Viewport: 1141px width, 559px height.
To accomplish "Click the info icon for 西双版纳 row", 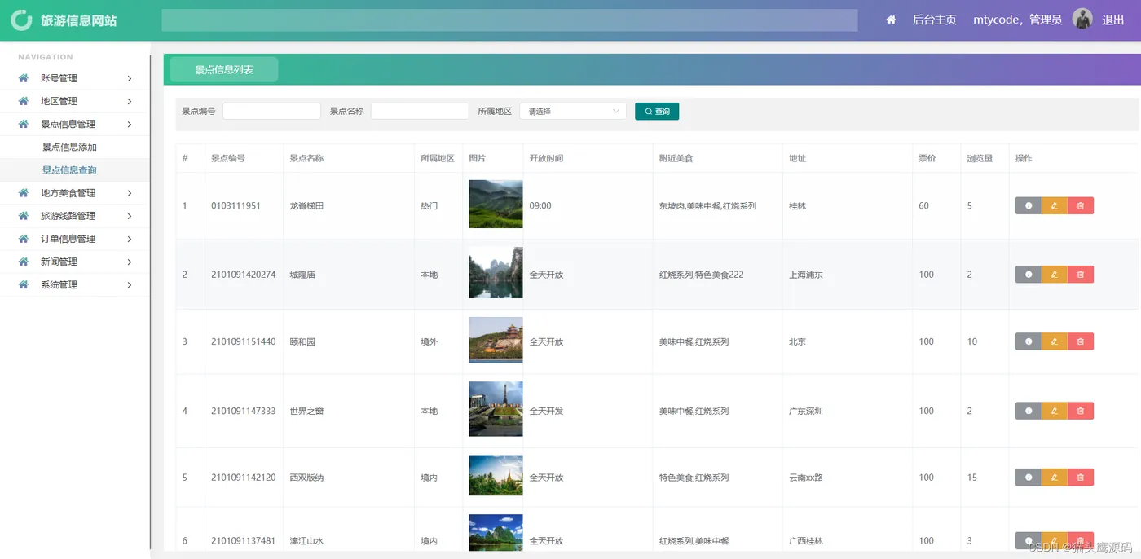I will tap(1029, 478).
